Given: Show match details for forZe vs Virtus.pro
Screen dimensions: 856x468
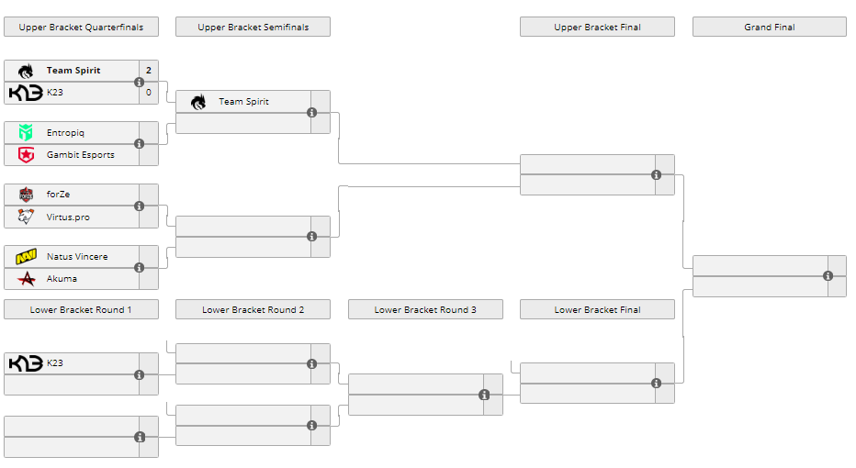Looking at the screenshot, I should tap(140, 206).
